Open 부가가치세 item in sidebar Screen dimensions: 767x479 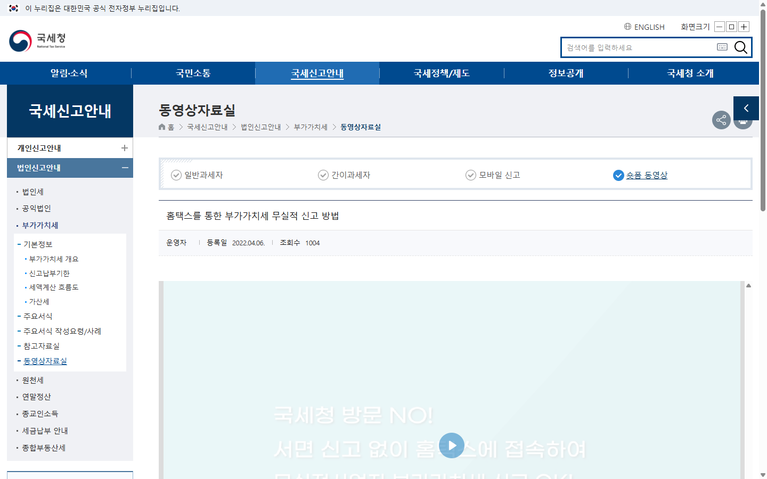pos(40,225)
